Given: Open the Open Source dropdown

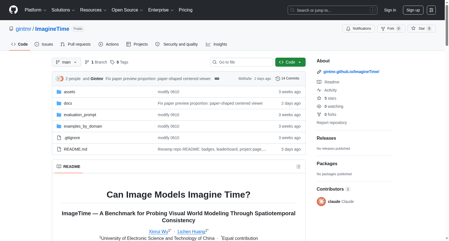Looking at the screenshot, I should click(x=127, y=10).
